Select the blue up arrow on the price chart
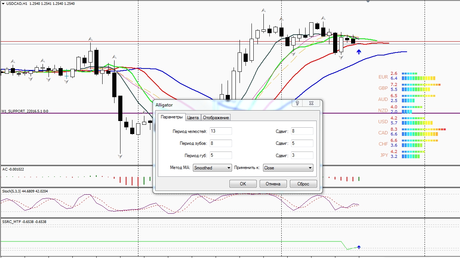Viewport: 460px width, 258px height. coord(359,52)
